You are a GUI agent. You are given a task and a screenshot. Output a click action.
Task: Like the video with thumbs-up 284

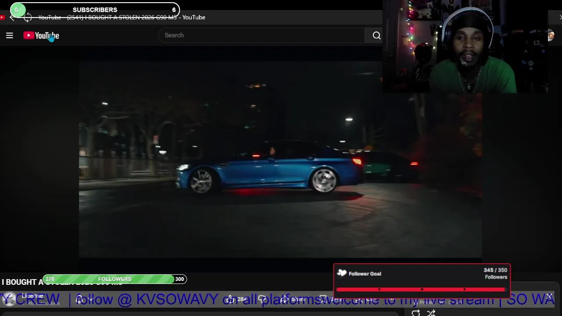pyautogui.click(x=237, y=299)
